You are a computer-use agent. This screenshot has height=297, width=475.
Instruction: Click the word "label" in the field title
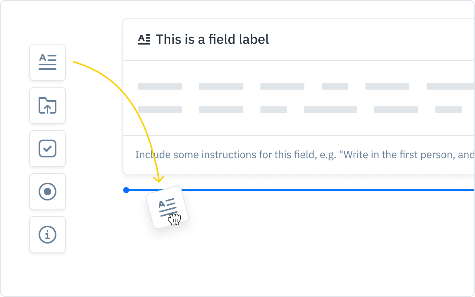[x=254, y=39]
